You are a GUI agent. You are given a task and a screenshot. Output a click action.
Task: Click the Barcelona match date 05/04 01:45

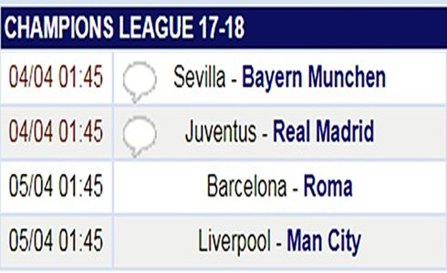(x=56, y=186)
